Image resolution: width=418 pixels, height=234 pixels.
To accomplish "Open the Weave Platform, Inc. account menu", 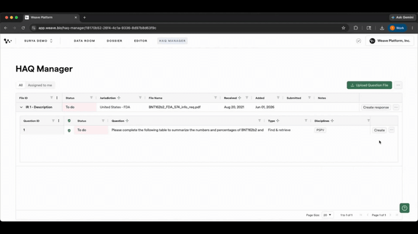I will click(x=389, y=40).
